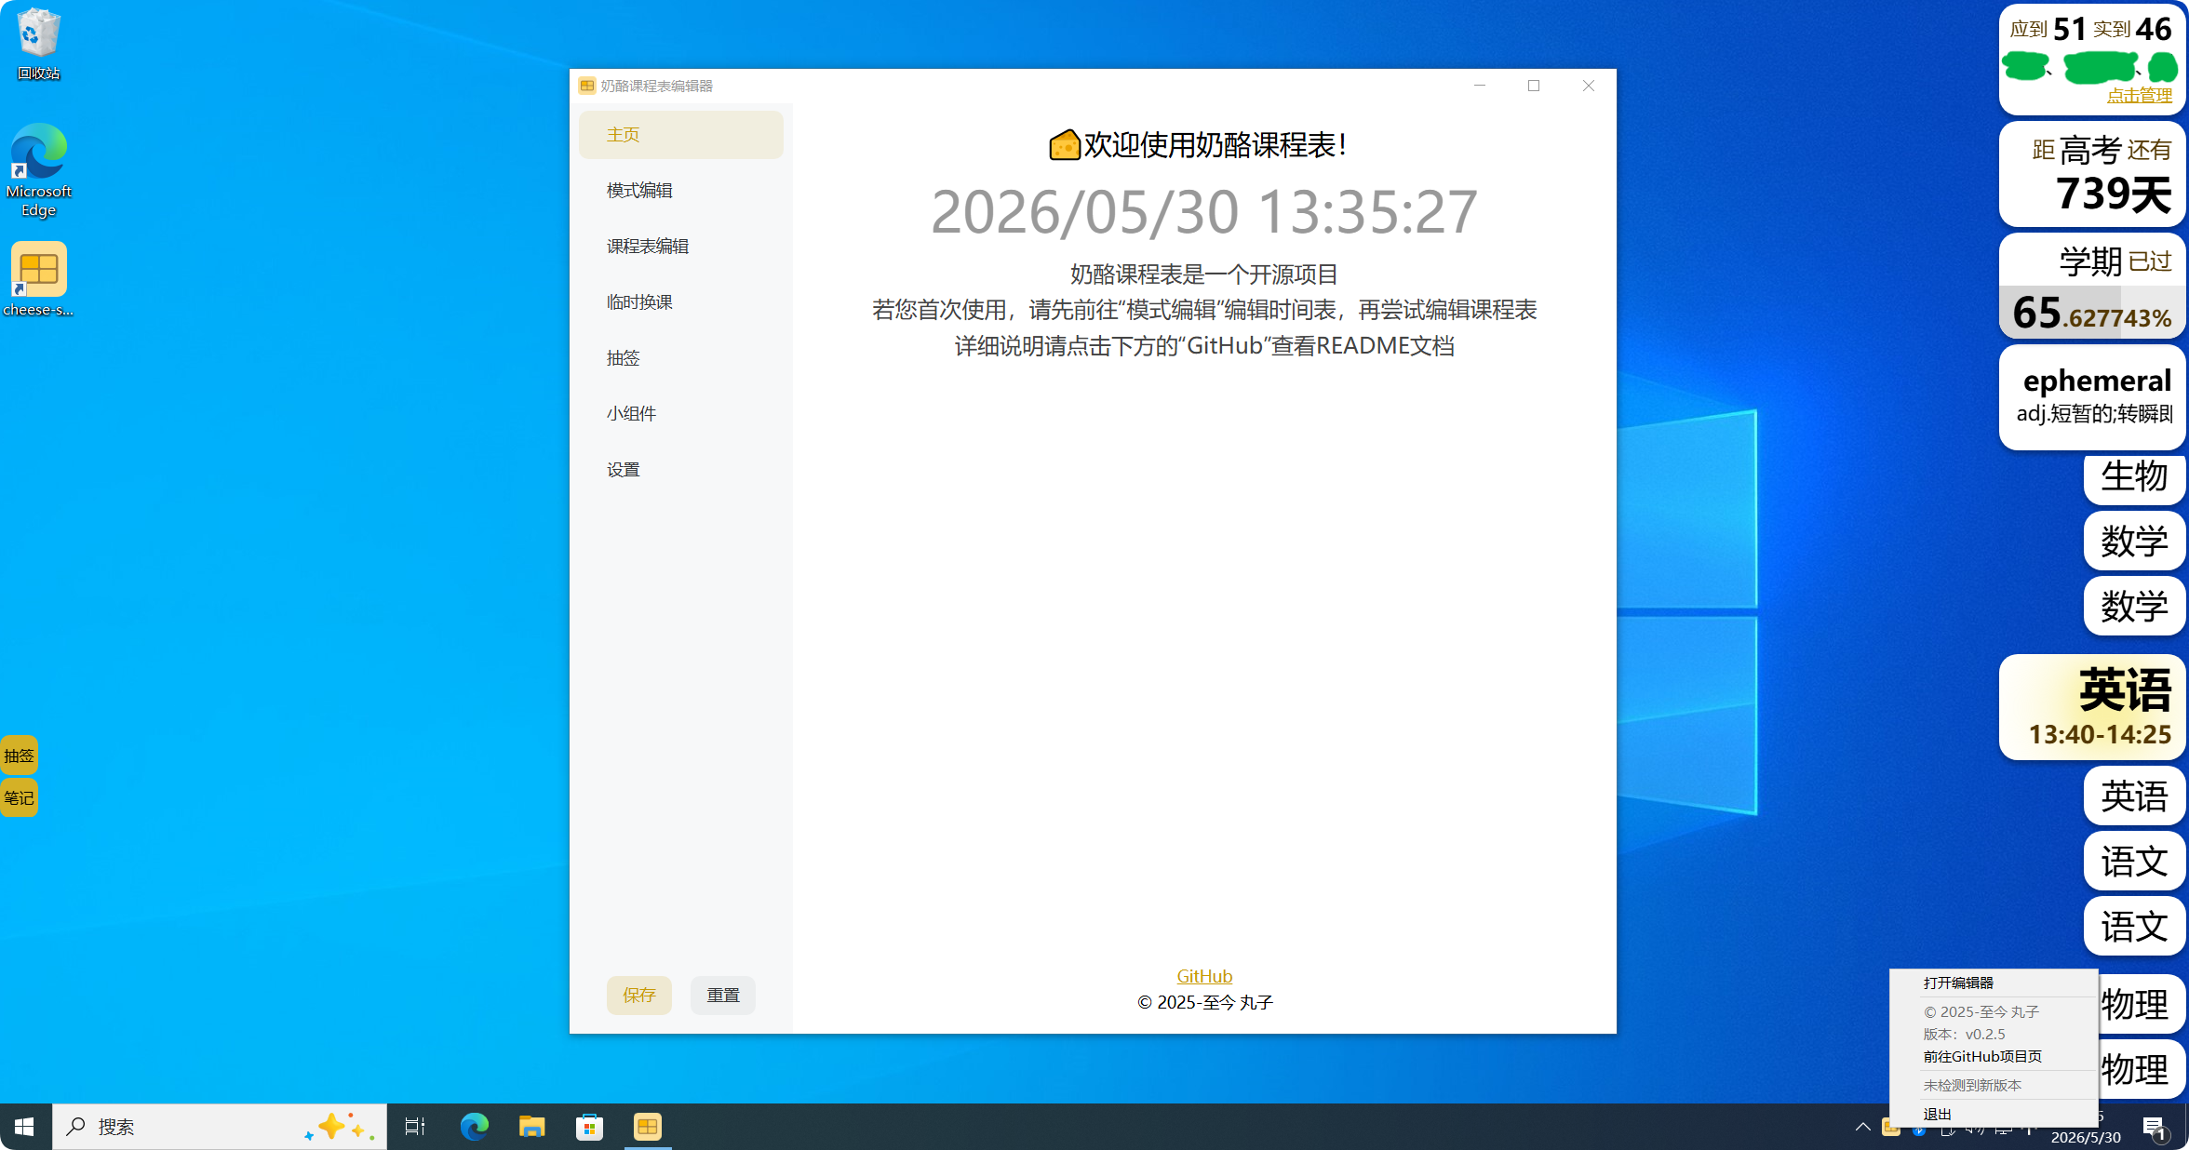Click the 英语 13:40-14:25 current class card

2092,707
